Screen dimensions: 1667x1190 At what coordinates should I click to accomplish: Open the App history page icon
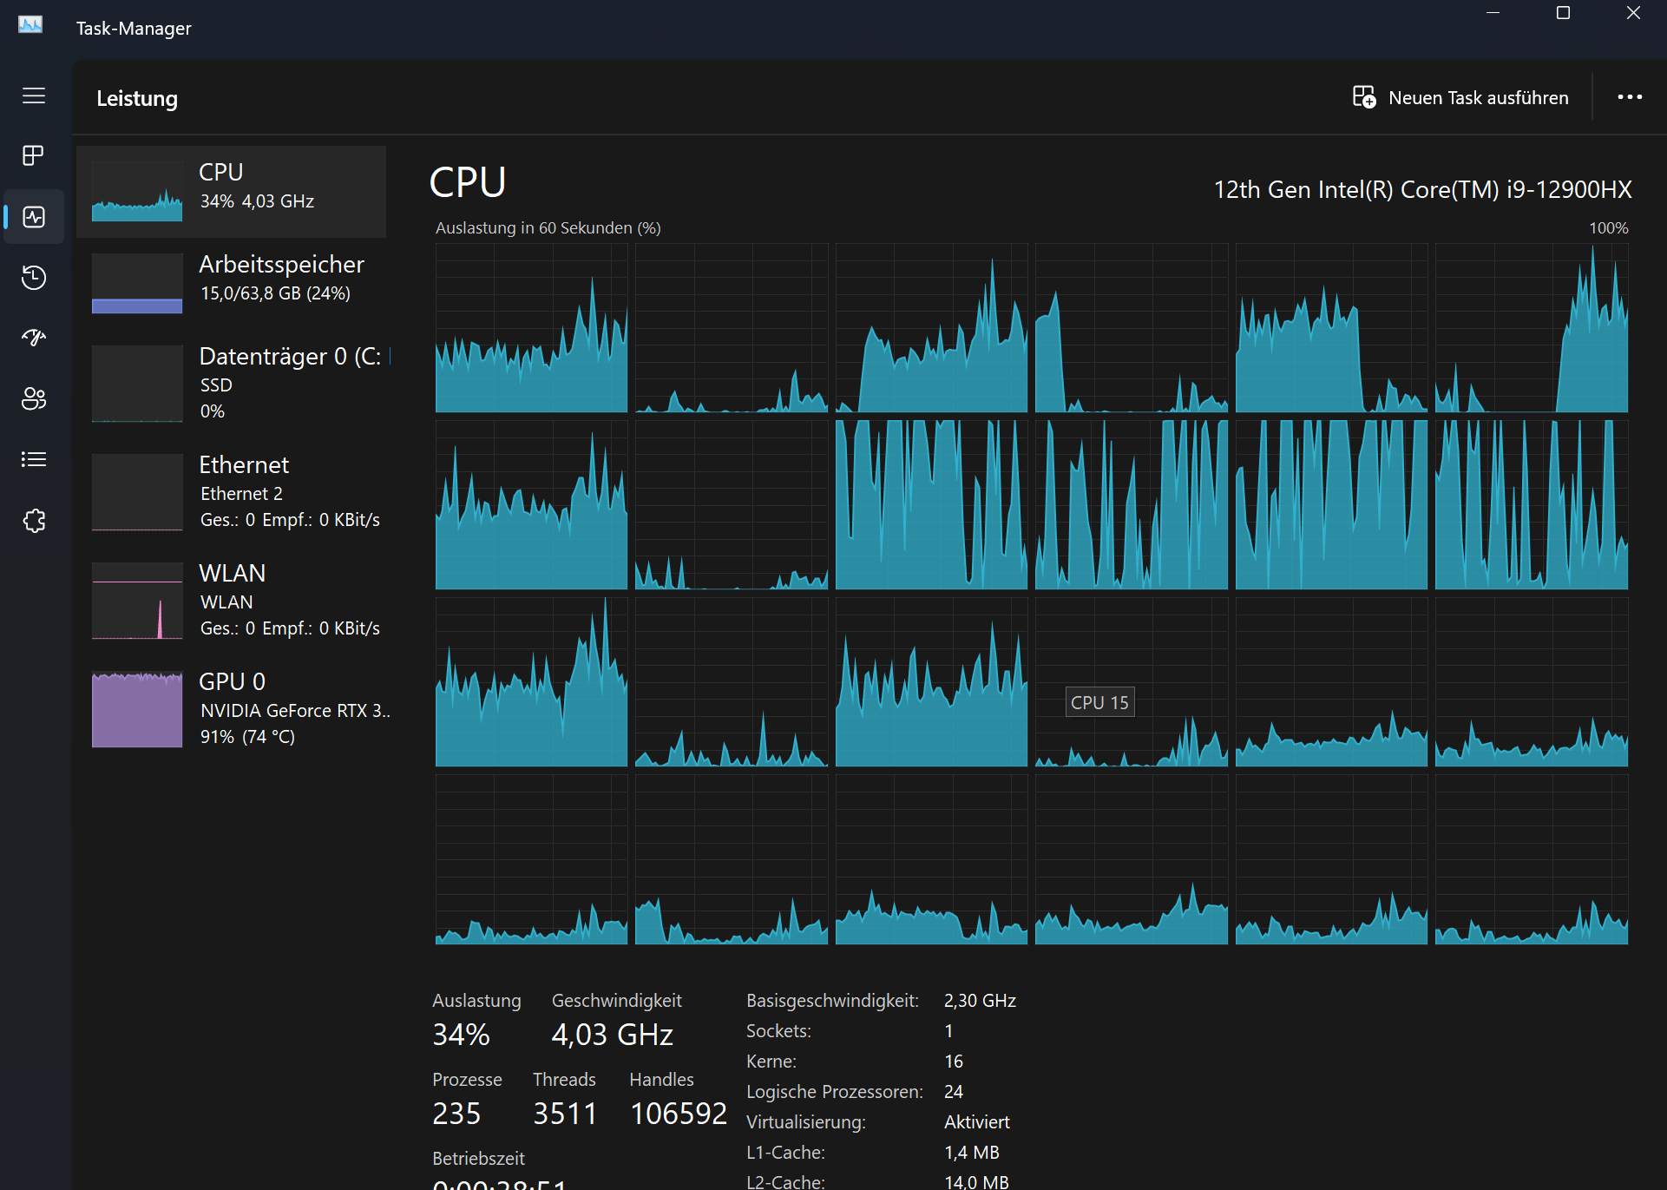(34, 277)
